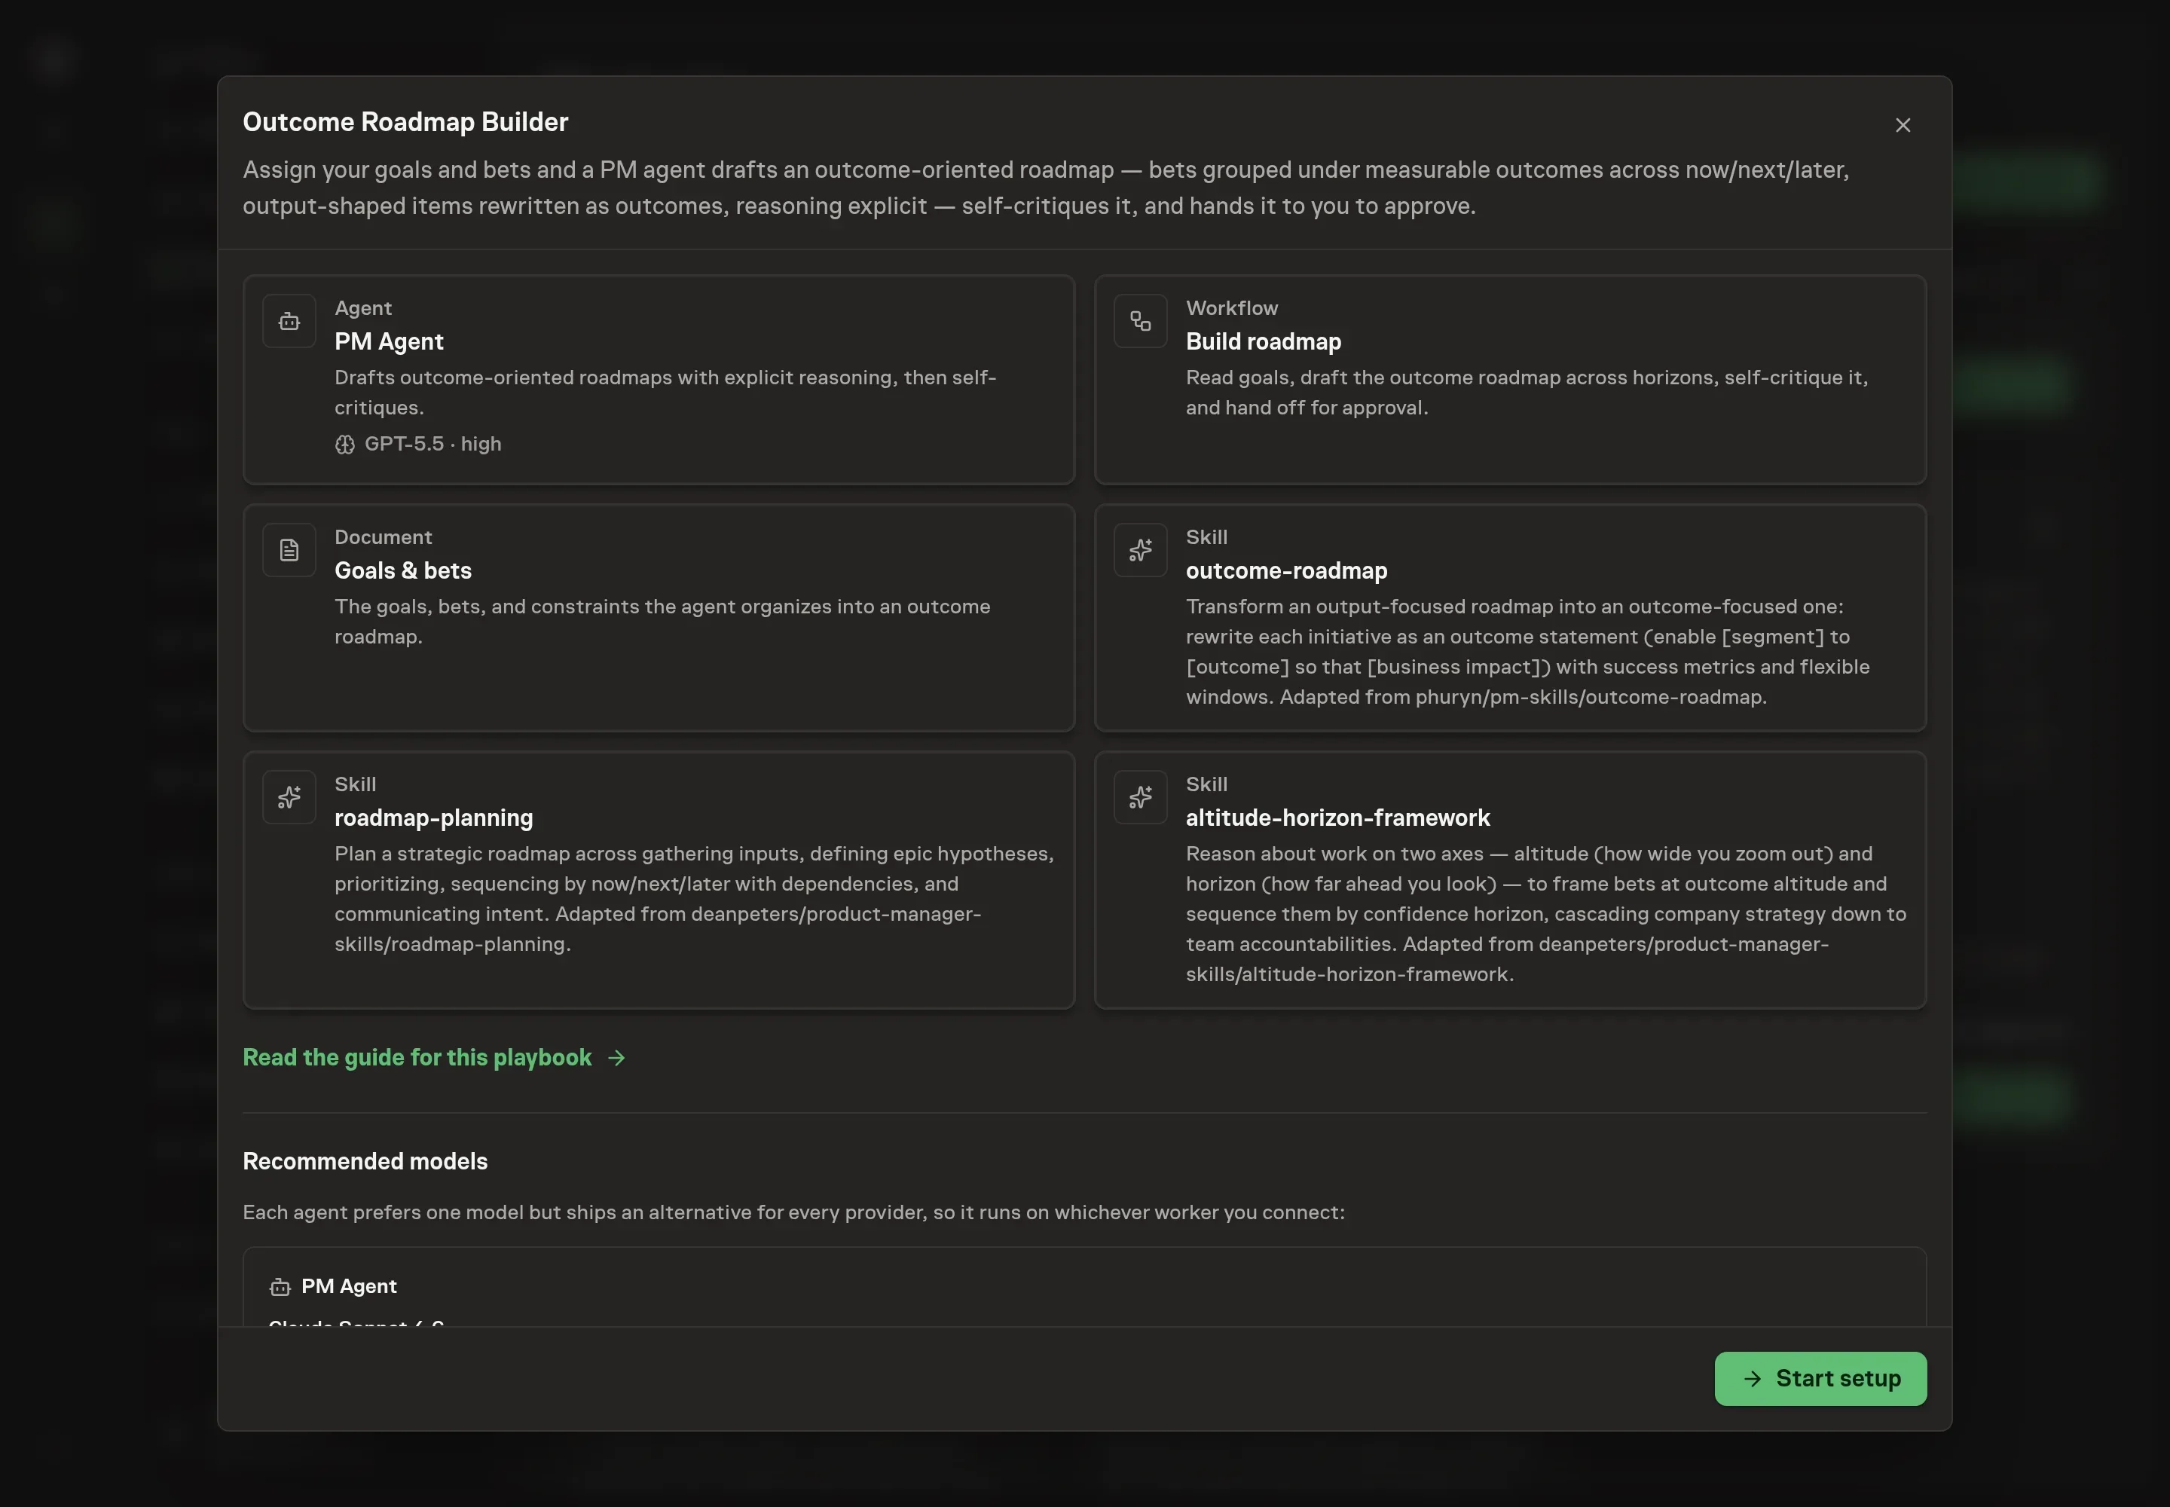Select the Goals & bets document title
This screenshot has width=2170, height=1507.
point(403,570)
